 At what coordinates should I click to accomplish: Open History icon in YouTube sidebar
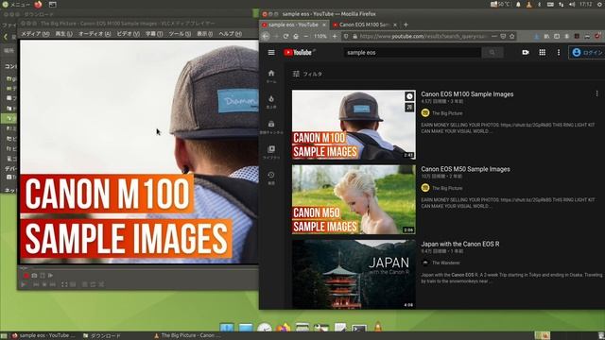point(271,178)
